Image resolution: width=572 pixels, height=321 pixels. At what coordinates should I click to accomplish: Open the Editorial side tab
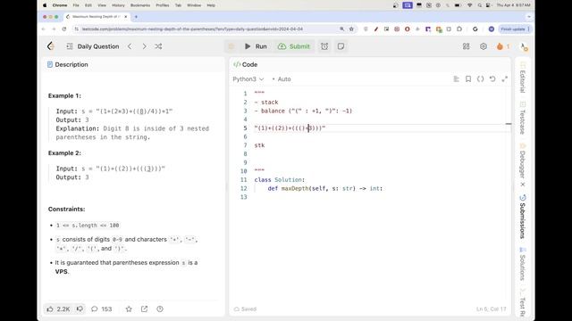tap(522, 78)
